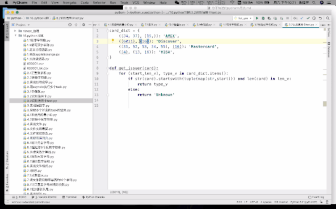The image size is (336, 209).
Task: Open Python 3.7 interpreter selector in status bar
Action: click(x=304, y=202)
